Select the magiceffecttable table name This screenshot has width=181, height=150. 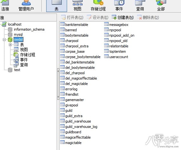click(78, 137)
